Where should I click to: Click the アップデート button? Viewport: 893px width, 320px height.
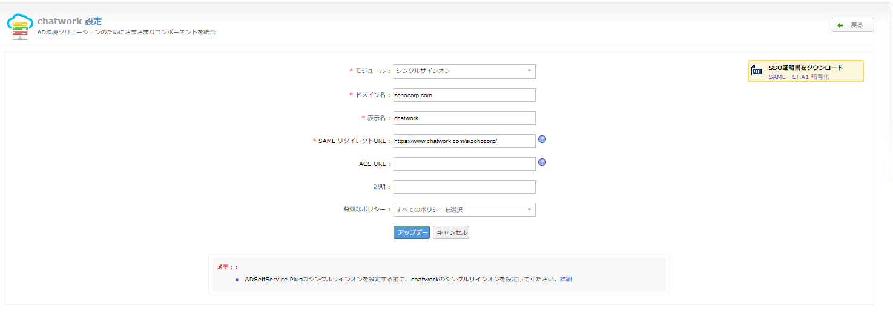click(x=412, y=232)
